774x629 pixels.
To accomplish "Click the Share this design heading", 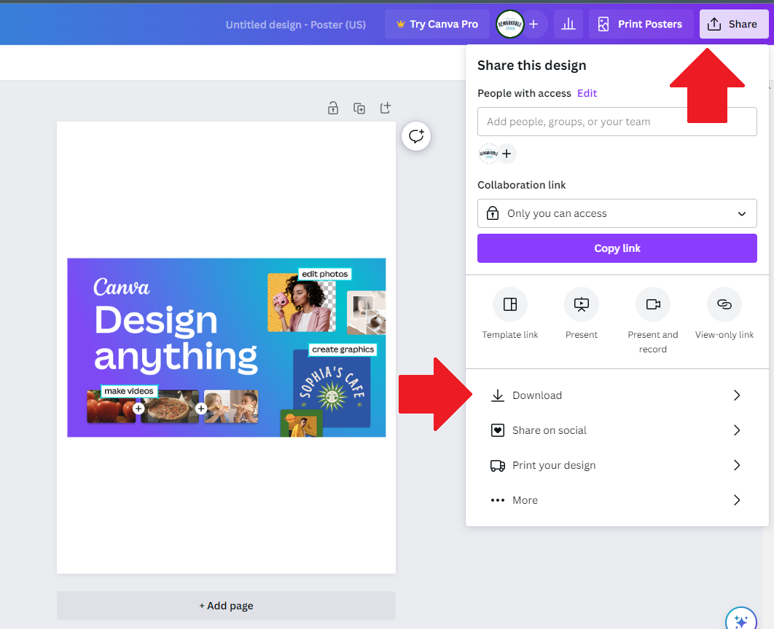I will (x=531, y=66).
